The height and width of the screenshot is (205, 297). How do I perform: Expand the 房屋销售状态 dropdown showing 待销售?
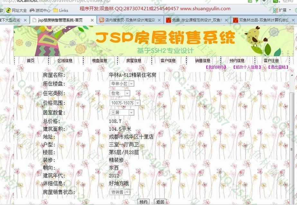(120, 192)
